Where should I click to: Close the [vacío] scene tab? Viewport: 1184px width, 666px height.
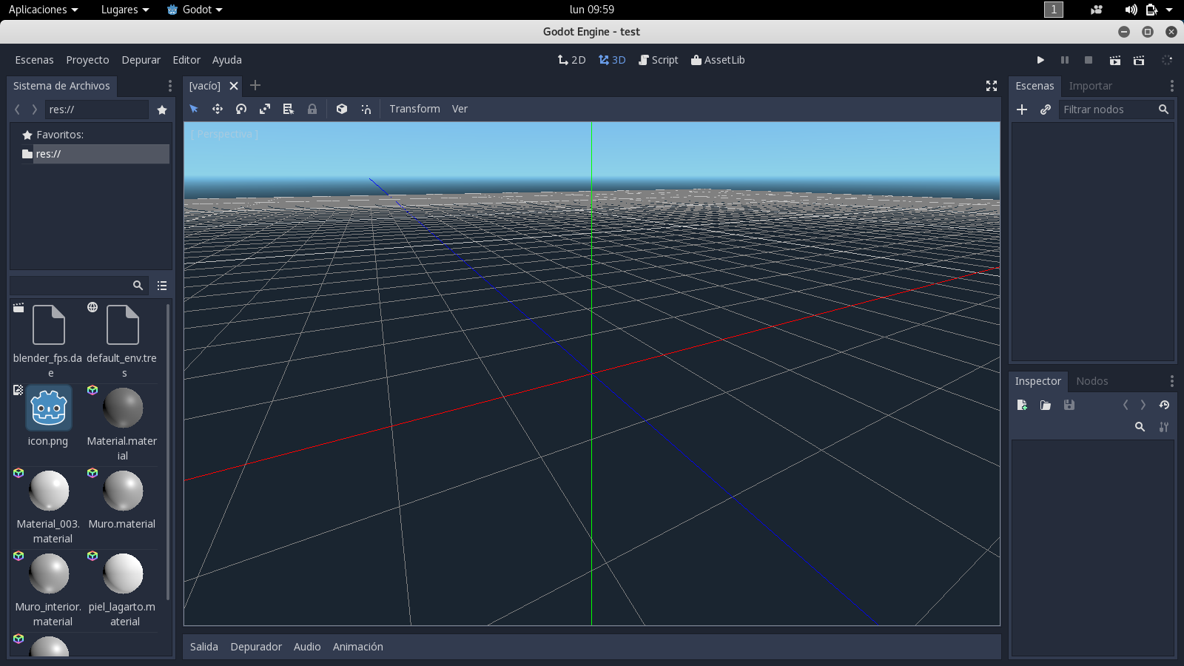click(x=234, y=86)
